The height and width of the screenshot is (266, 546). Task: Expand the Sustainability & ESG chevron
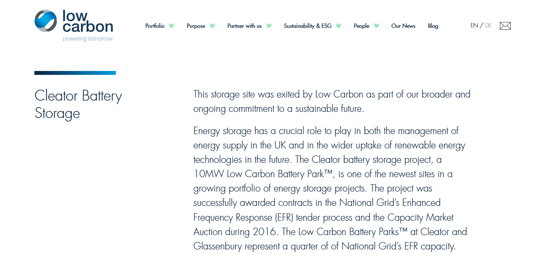click(x=339, y=25)
